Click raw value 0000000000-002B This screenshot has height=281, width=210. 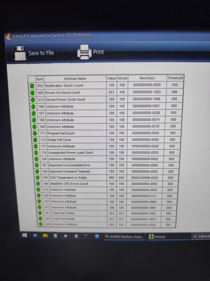(x=146, y=113)
